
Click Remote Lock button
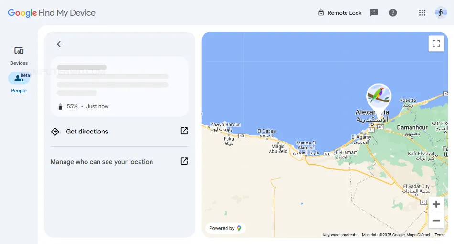pyautogui.click(x=340, y=13)
